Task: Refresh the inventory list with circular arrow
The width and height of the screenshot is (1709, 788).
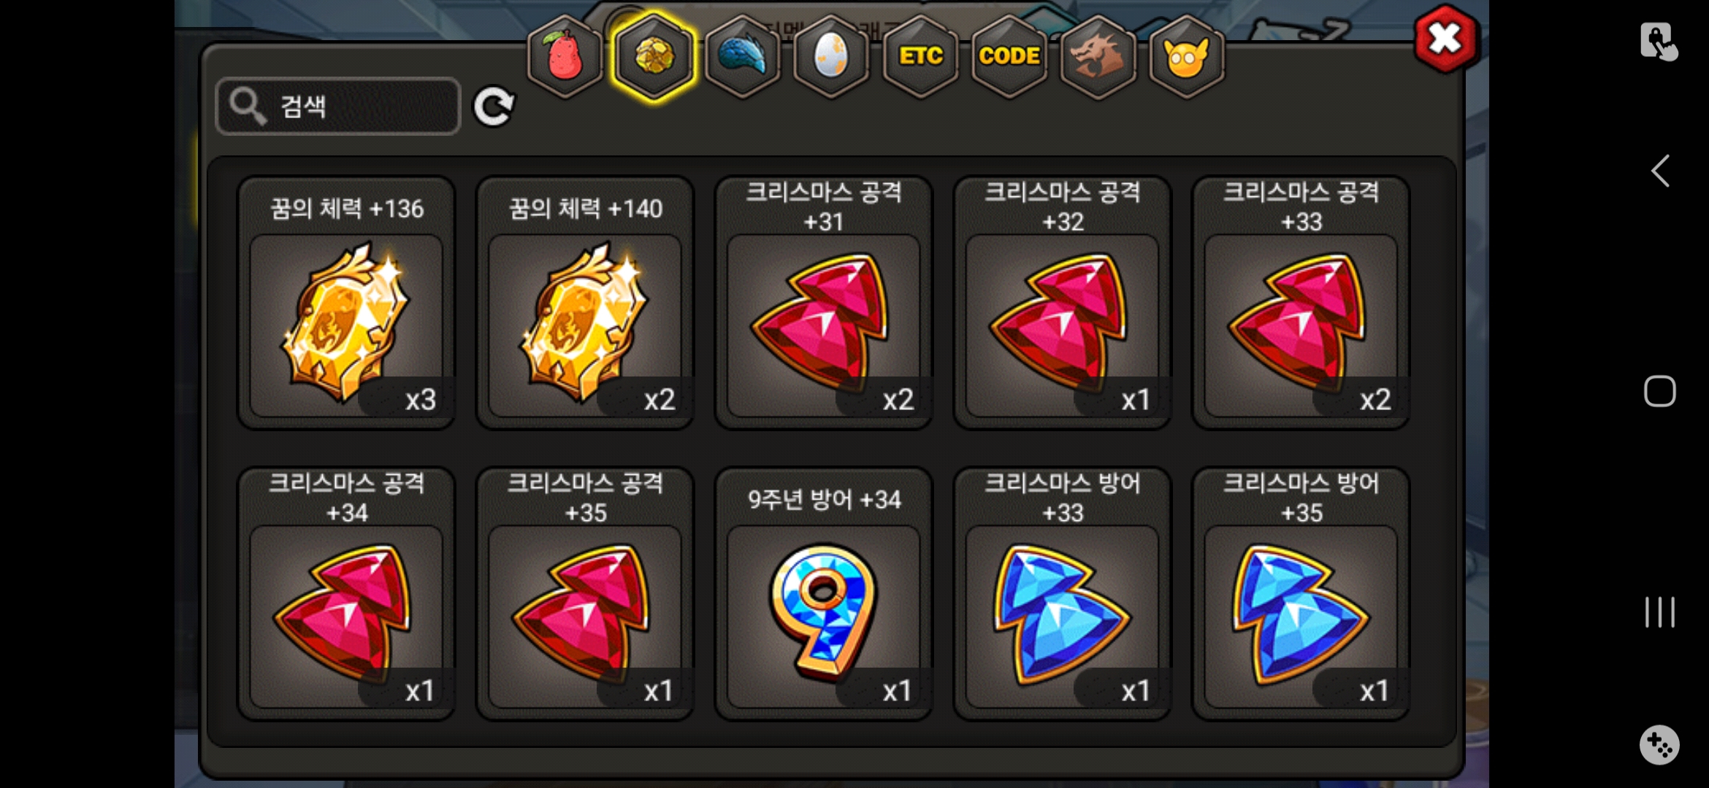Action: [x=494, y=107]
